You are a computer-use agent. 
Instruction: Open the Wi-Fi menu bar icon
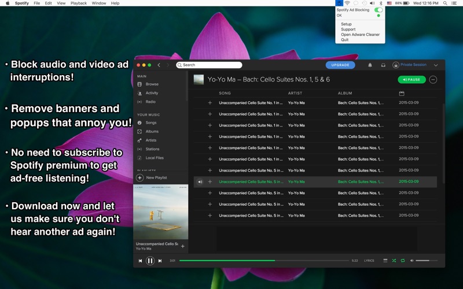pos(347,3)
